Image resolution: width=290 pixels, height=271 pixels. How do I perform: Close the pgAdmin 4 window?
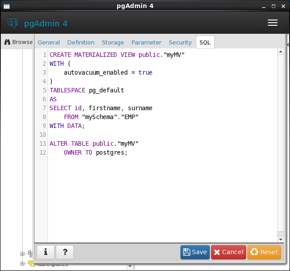pos(283,7)
